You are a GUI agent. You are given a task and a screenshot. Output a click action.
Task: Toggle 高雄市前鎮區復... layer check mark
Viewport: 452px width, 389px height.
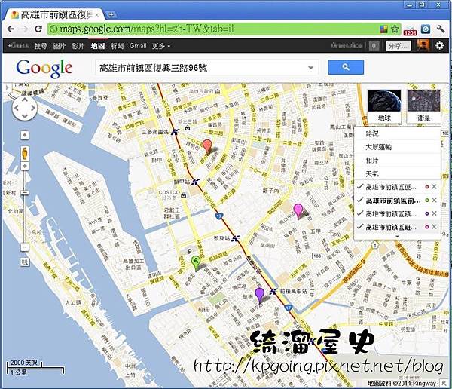click(x=359, y=187)
